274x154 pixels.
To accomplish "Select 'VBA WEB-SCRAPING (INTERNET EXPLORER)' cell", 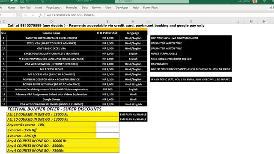I will (x=51, y=64).
